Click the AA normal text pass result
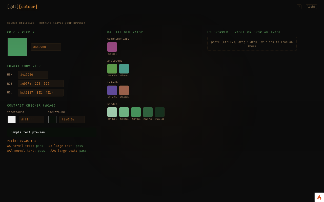The height and width of the screenshot is (202, 324). click(x=25, y=146)
